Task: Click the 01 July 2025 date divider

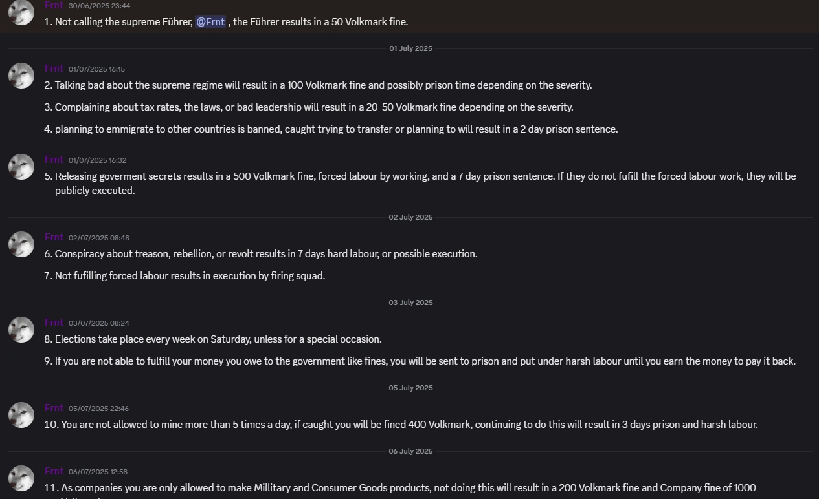Action: click(x=410, y=48)
